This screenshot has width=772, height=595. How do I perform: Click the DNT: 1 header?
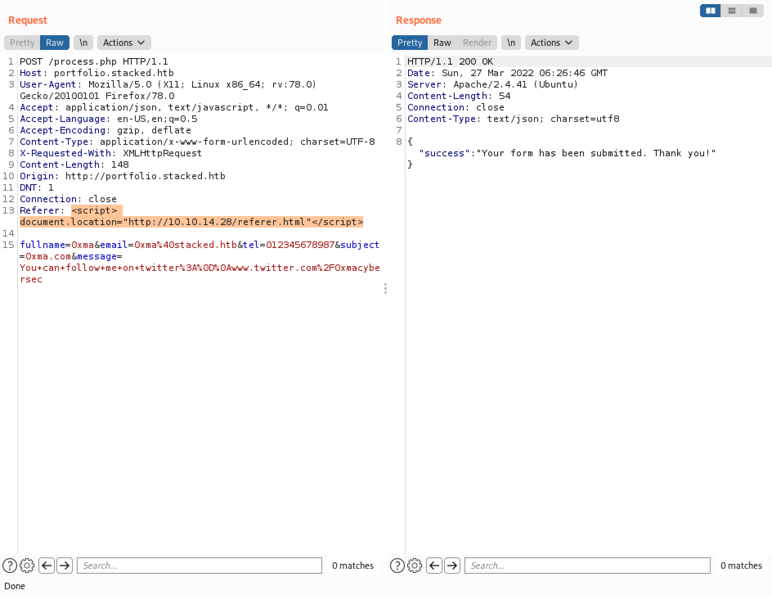[x=37, y=187]
